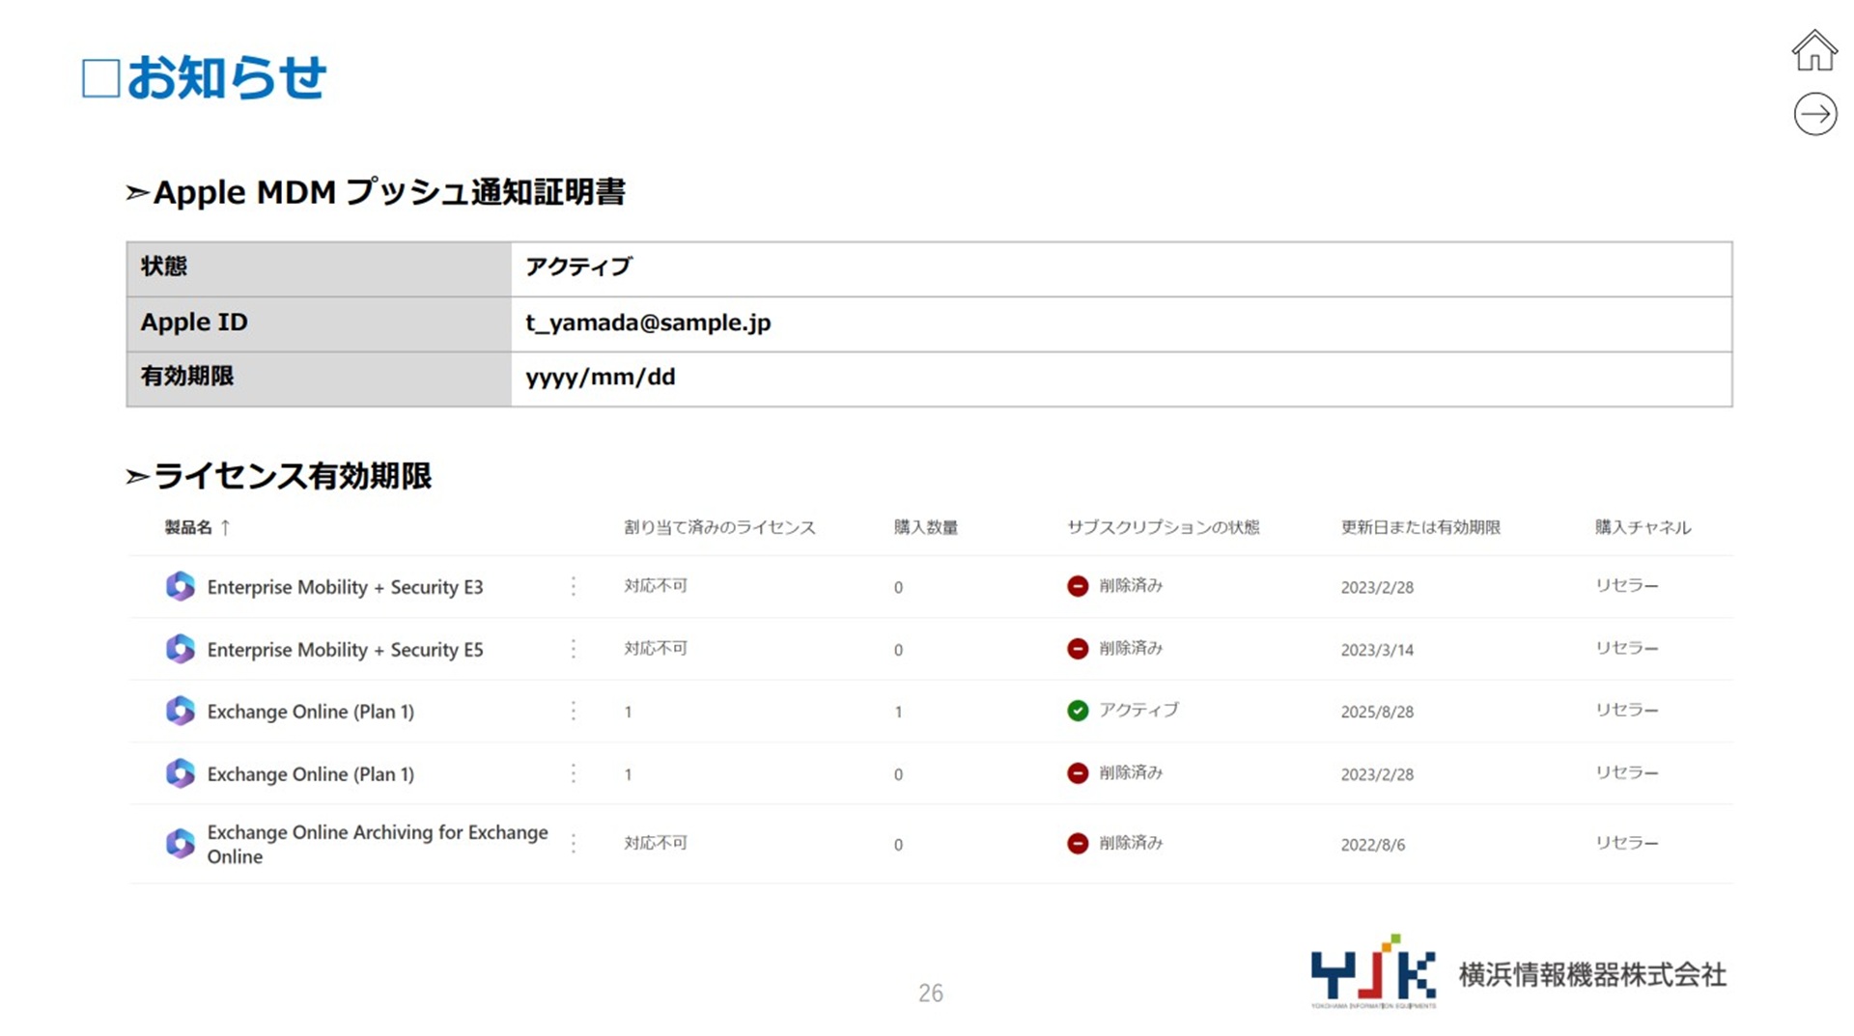
Task: Open more options for active Exchange Online
Action: pos(574,711)
